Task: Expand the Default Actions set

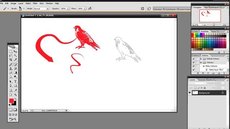Action: pyautogui.click(x=201, y=59)
